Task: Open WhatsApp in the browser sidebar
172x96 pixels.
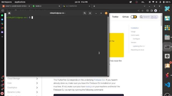Action: click(x=2, y=15)
